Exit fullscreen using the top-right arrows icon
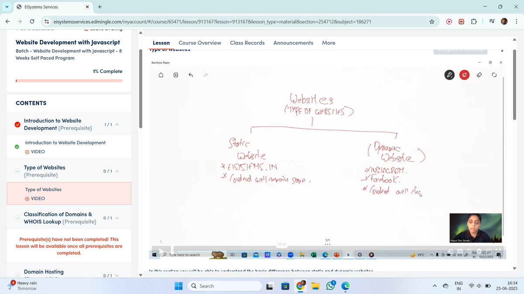Image resolution: width=524 pixels, height=294 pixels. [x=502, y=51]
